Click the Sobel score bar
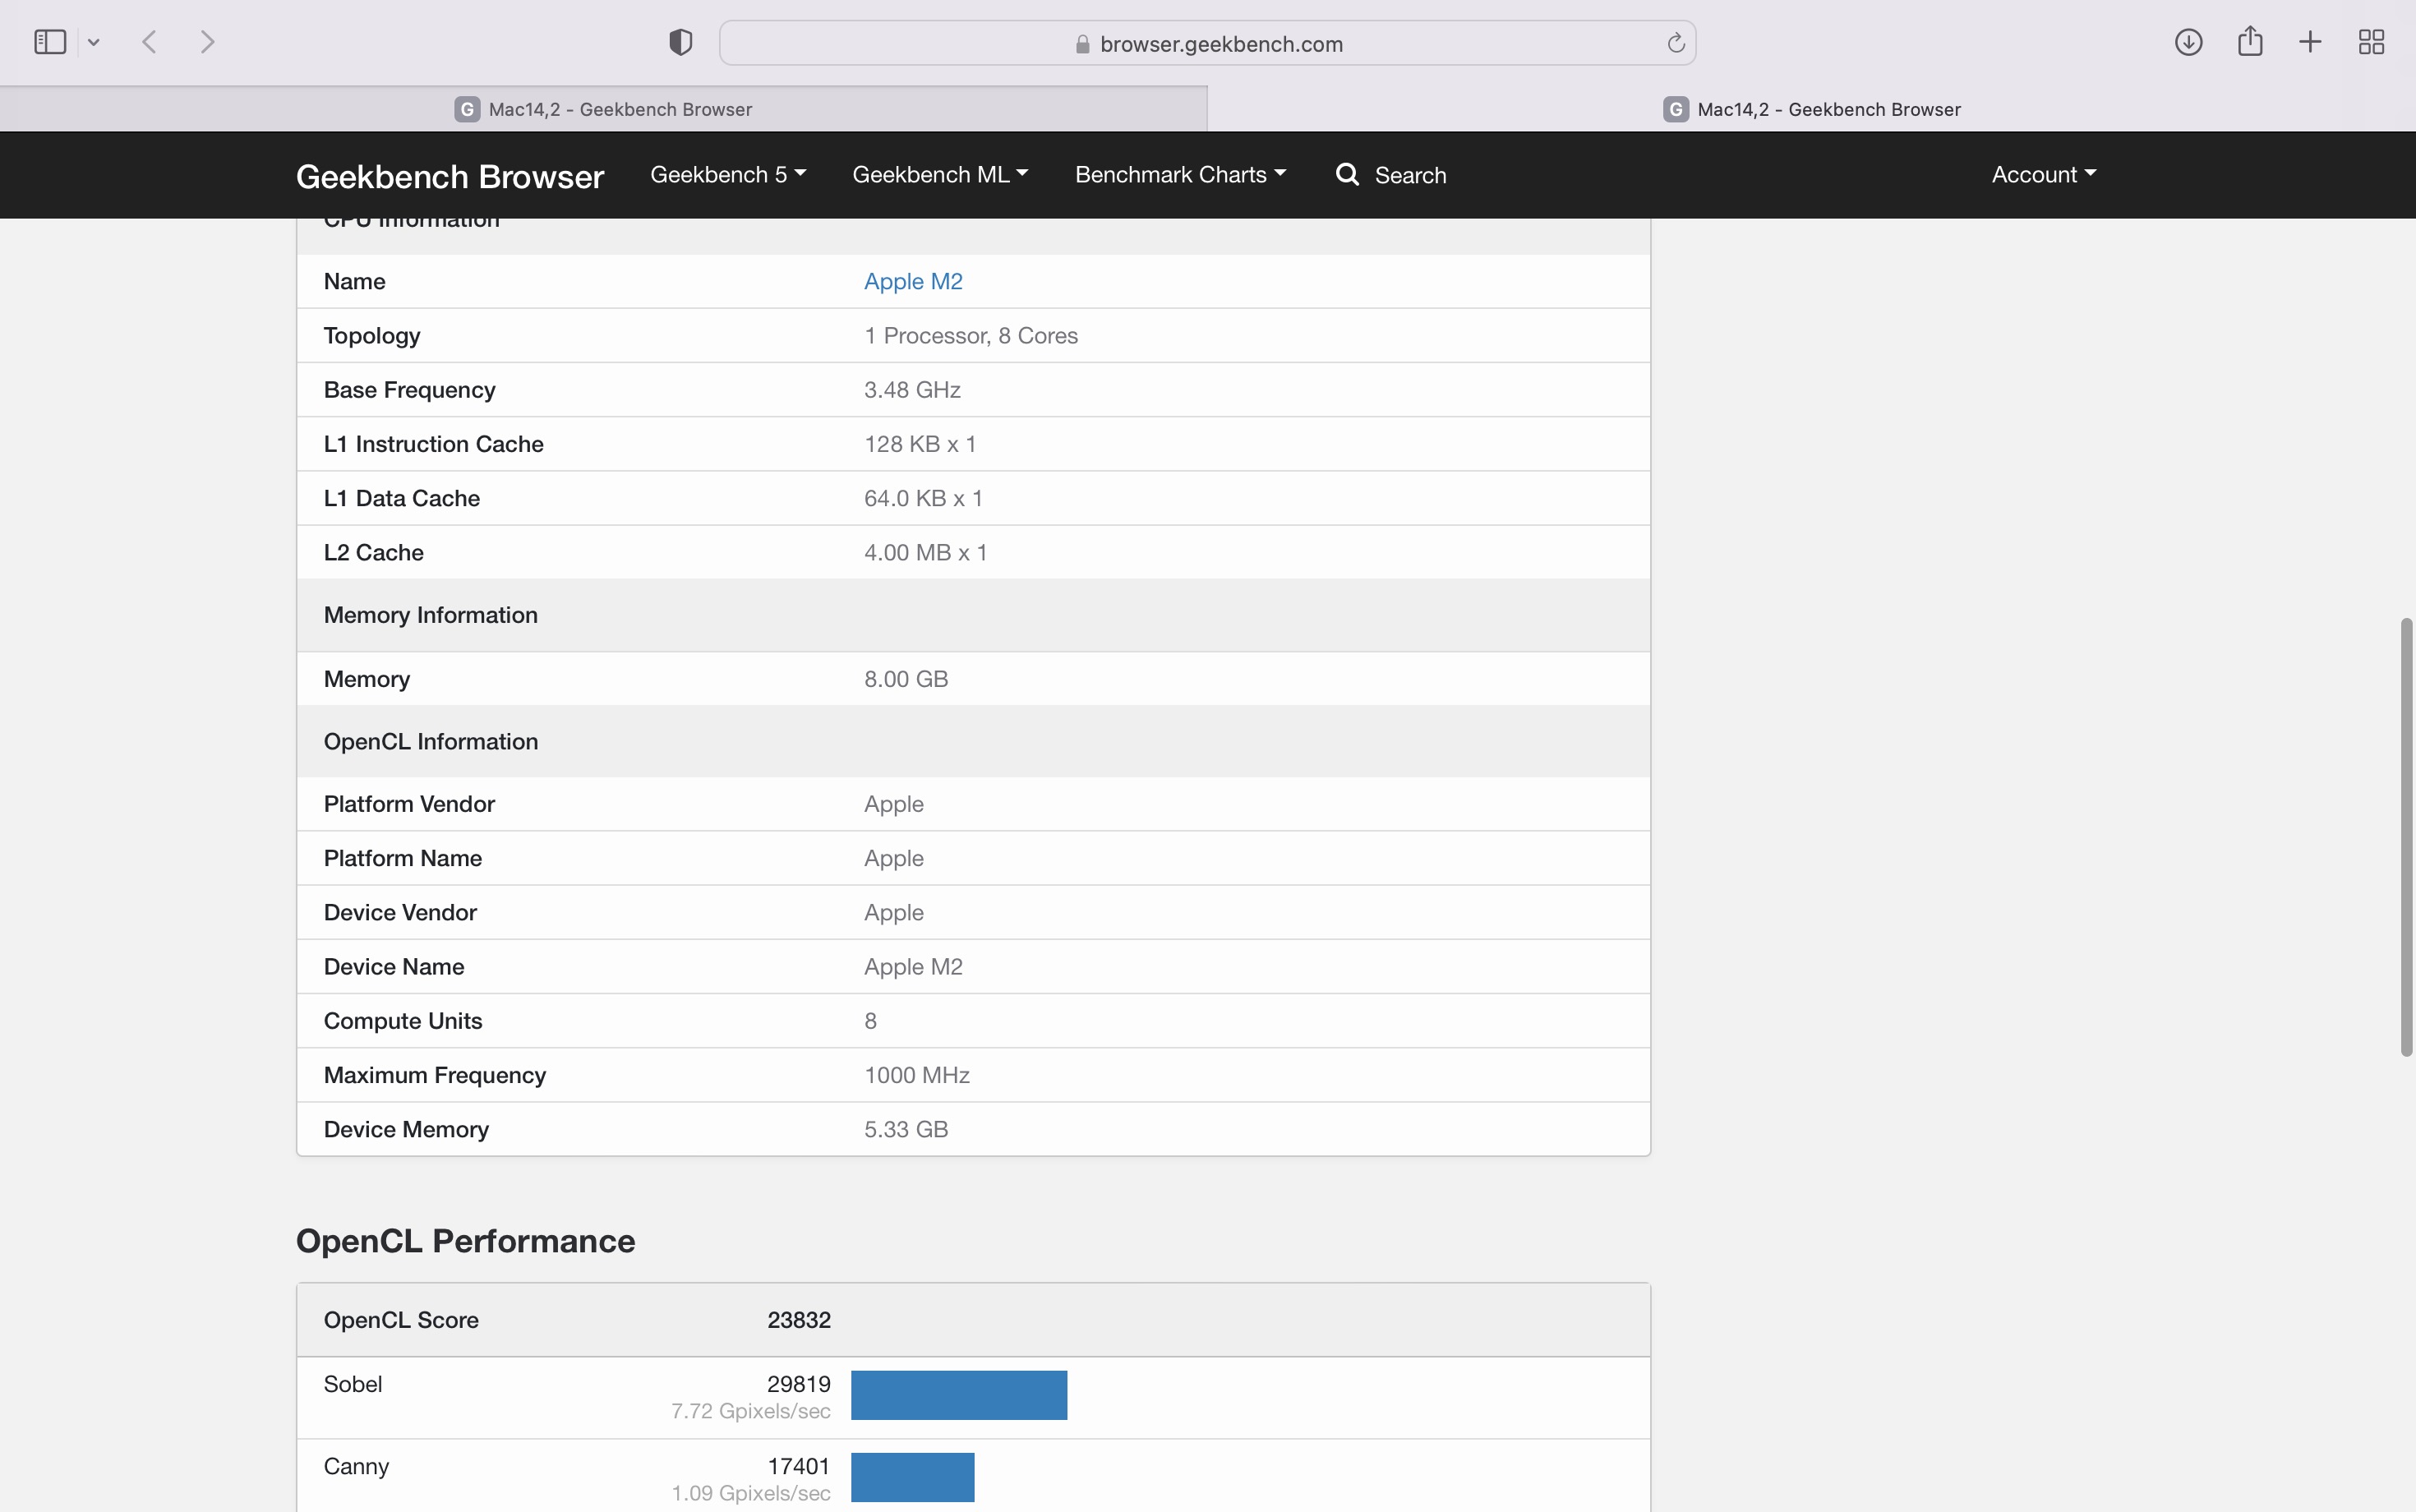Image resolution: width=2416 pixels, height=1512 pixels. pos(959,1395)
